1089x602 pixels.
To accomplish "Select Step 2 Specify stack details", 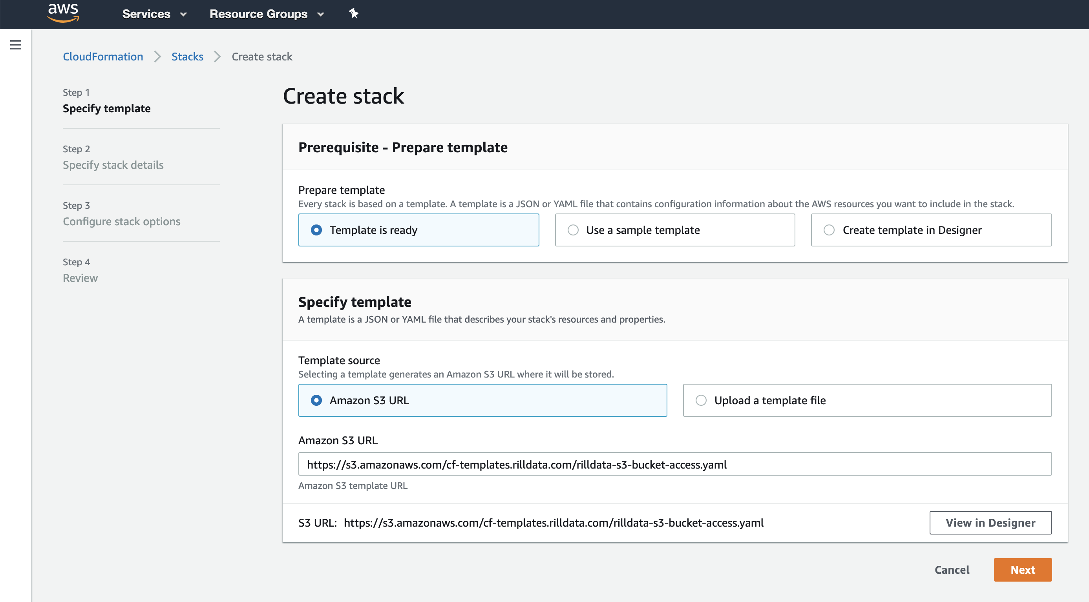I will [x=113, y=157].
